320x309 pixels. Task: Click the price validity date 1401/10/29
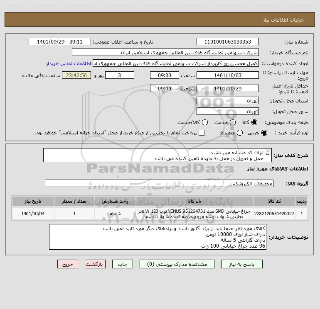pyautogui.click(x=228, y=88)
